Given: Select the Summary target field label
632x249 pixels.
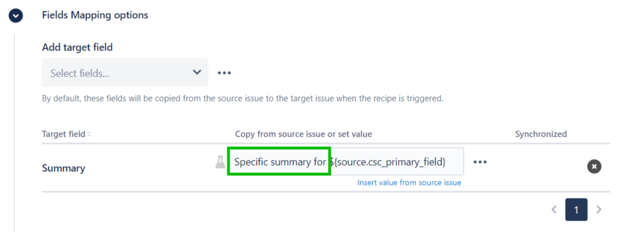Looking at the screenshot, I should [x=64, y=168].
